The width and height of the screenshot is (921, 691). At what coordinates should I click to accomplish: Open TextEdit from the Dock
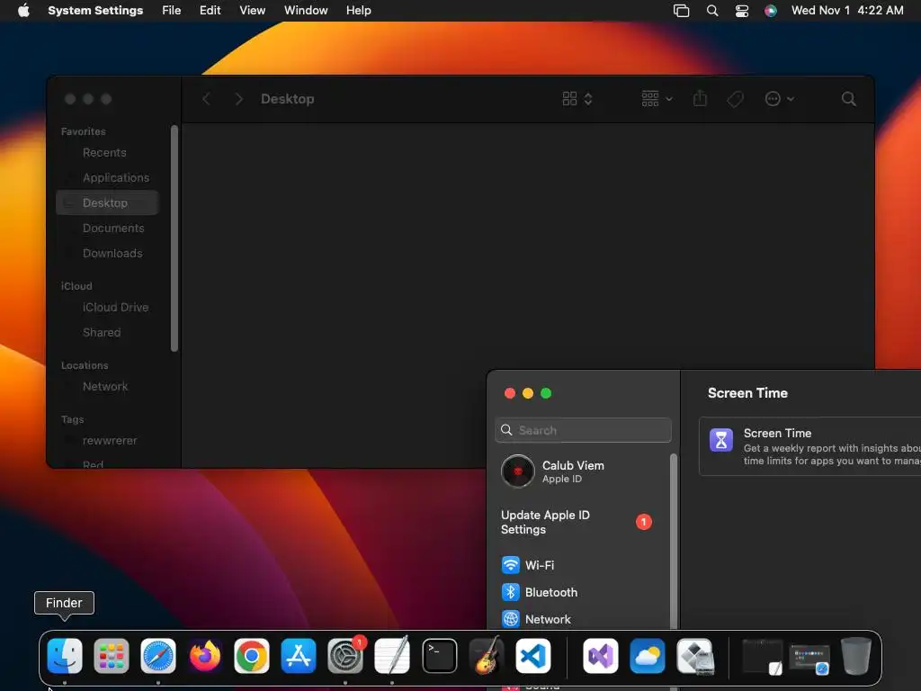click(x=392, y=656)
